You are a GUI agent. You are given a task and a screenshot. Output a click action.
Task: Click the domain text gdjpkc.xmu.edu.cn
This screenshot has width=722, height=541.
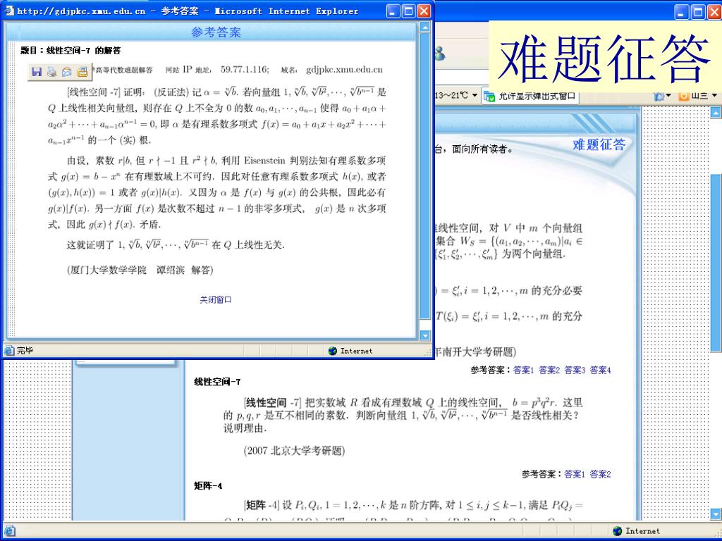click(344, 70)
